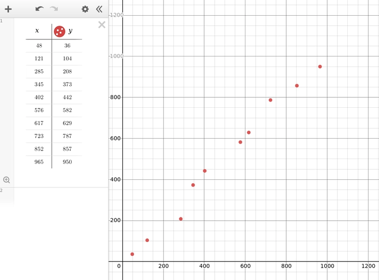Select the x column header
The image size is (379, 280).
[37, 31]
